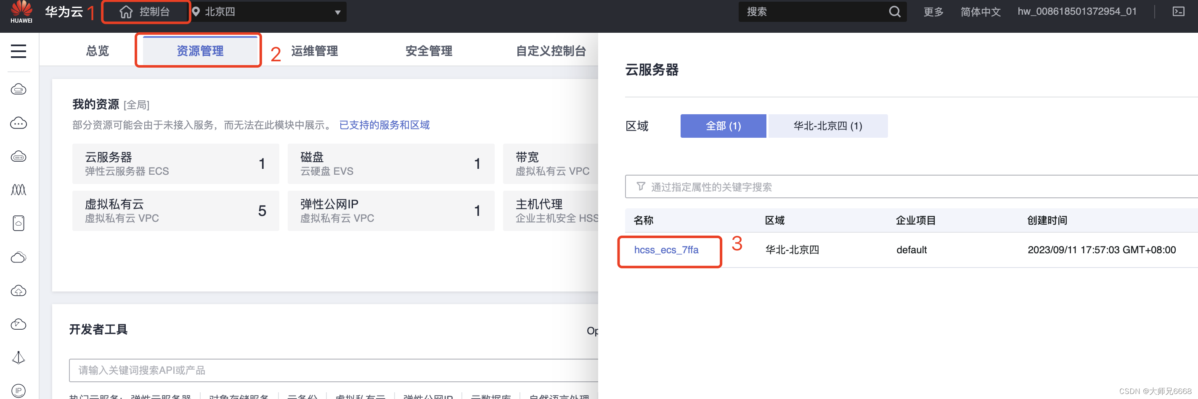This screenshot has height=399, width=1198.
Task: Open the 带宽 resource card
Action: 551,163
